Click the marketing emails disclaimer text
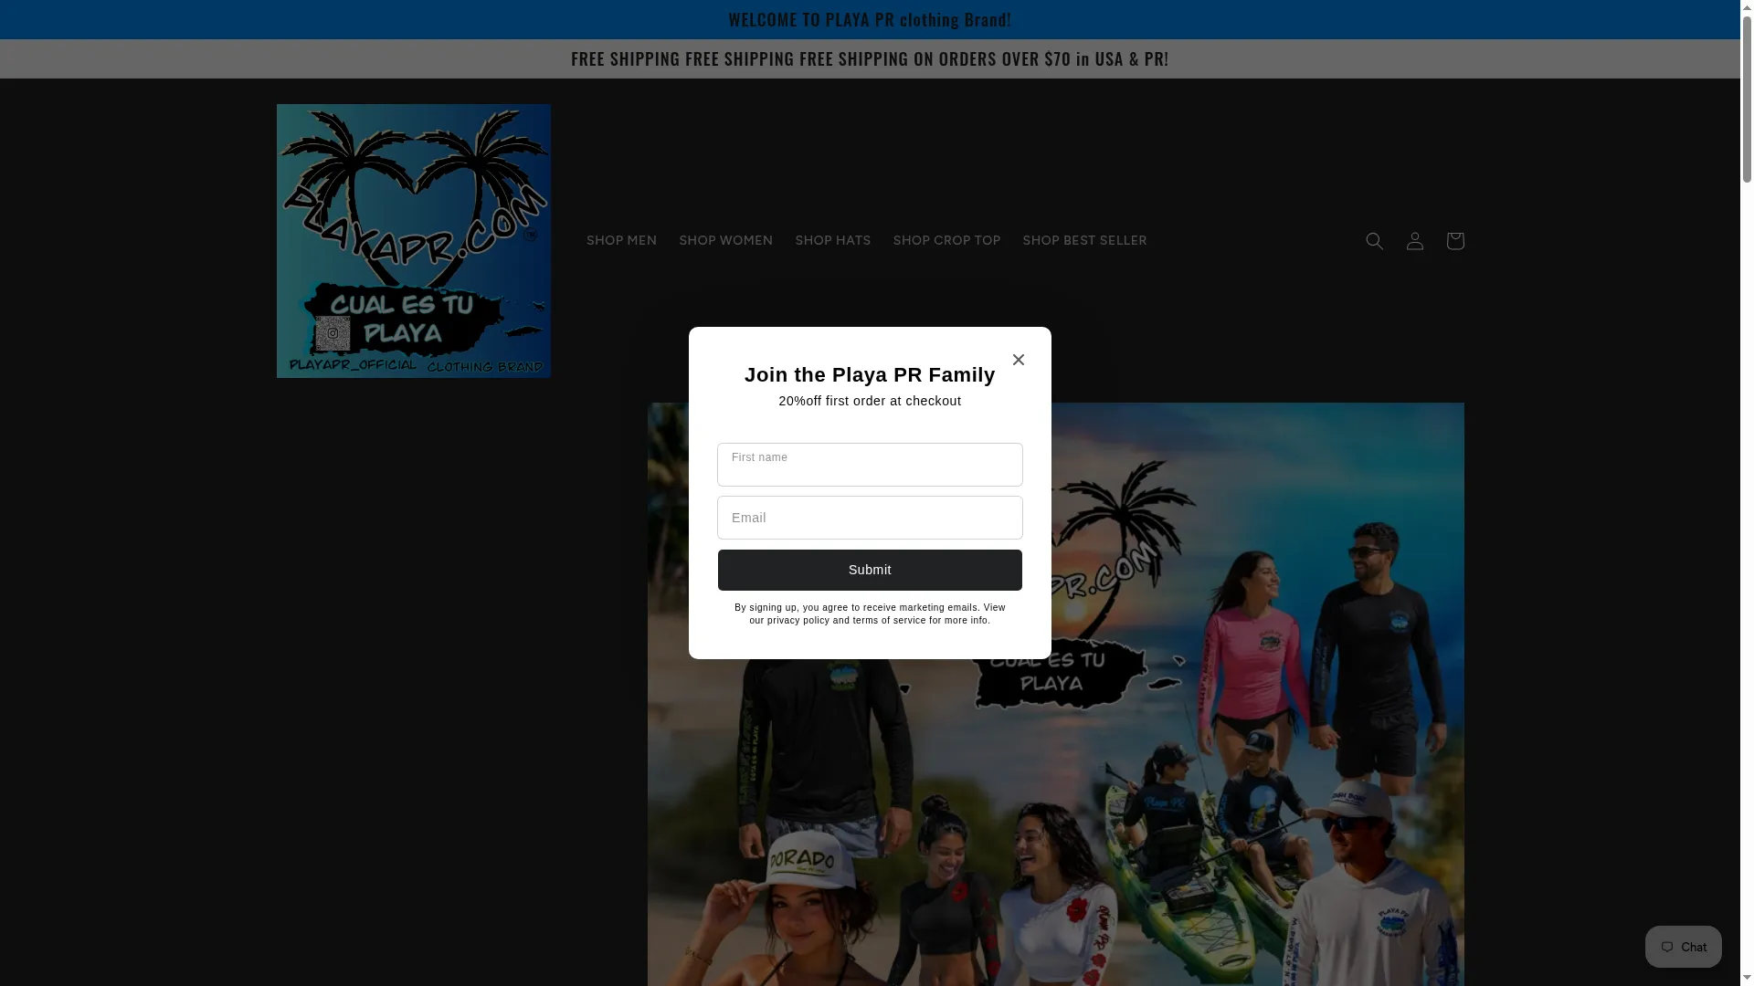Screen dimensions: 1754x986 tap(870, 614)
